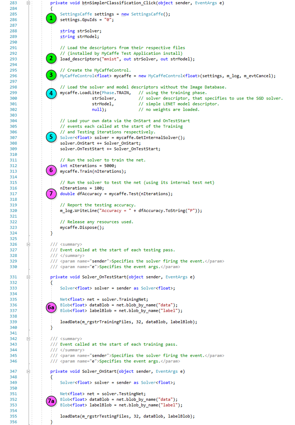Screen dimensions: 295x425
Task: Click comment '// simple LENET model descriptor.'
Action: click(179, 104)
